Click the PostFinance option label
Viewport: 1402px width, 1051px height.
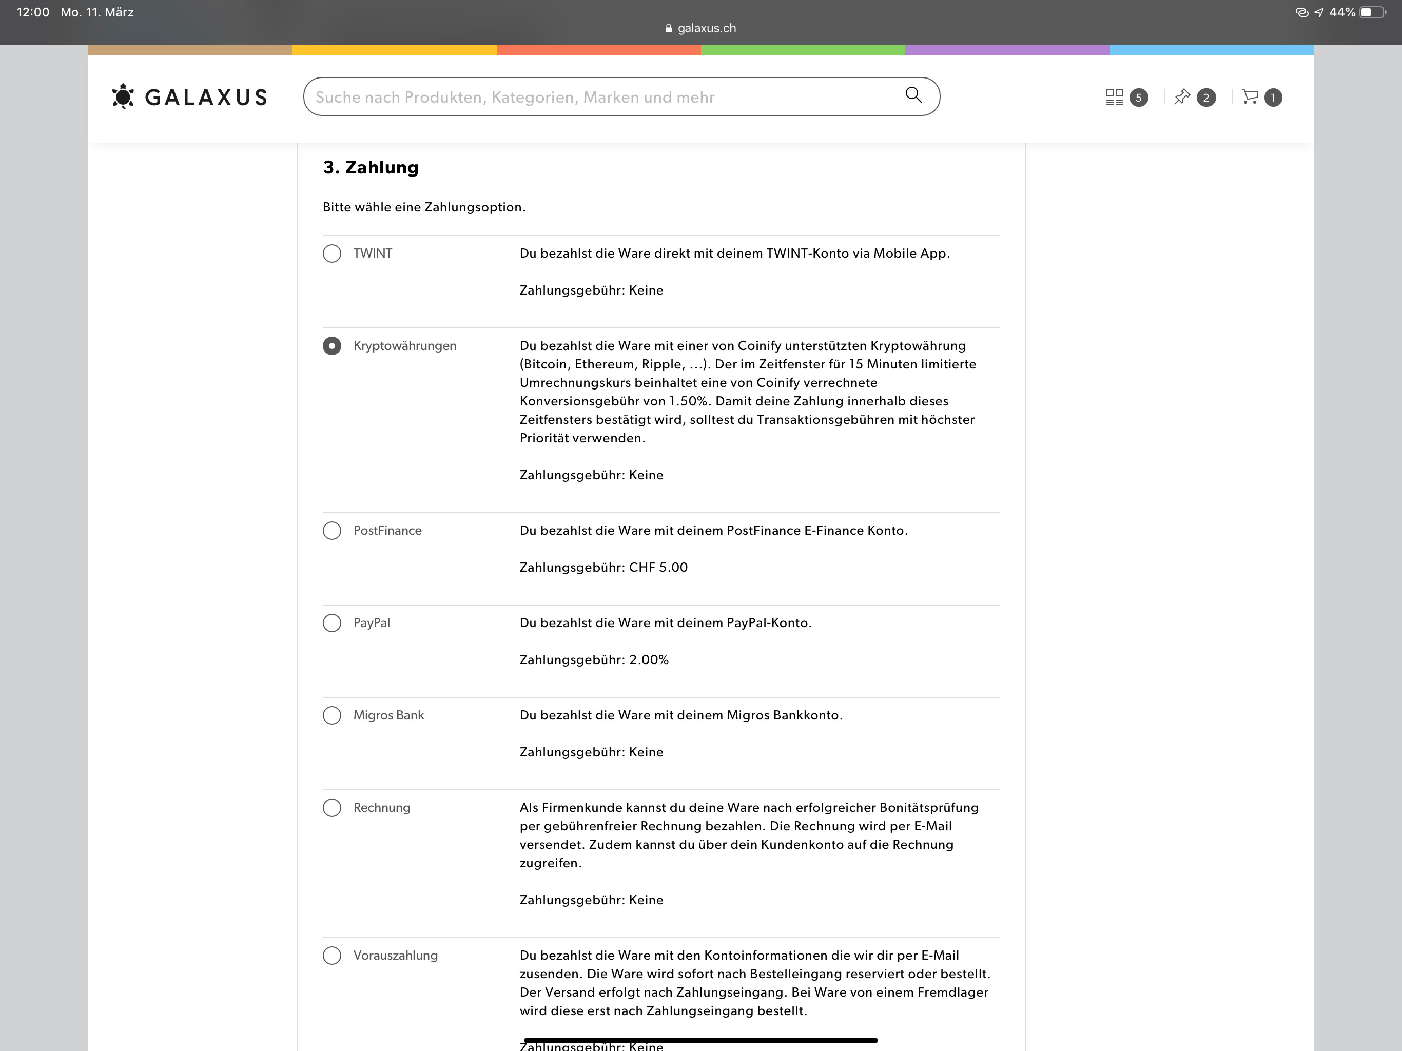pyautogui.click(x=387, y=531)
